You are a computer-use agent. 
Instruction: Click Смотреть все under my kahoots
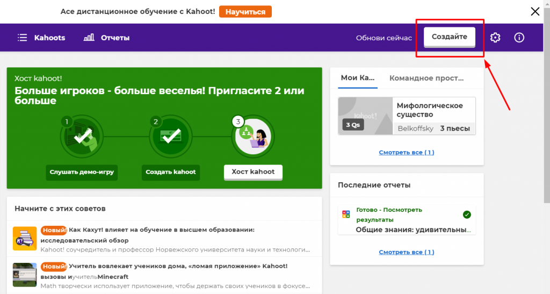tap(407, 152)
